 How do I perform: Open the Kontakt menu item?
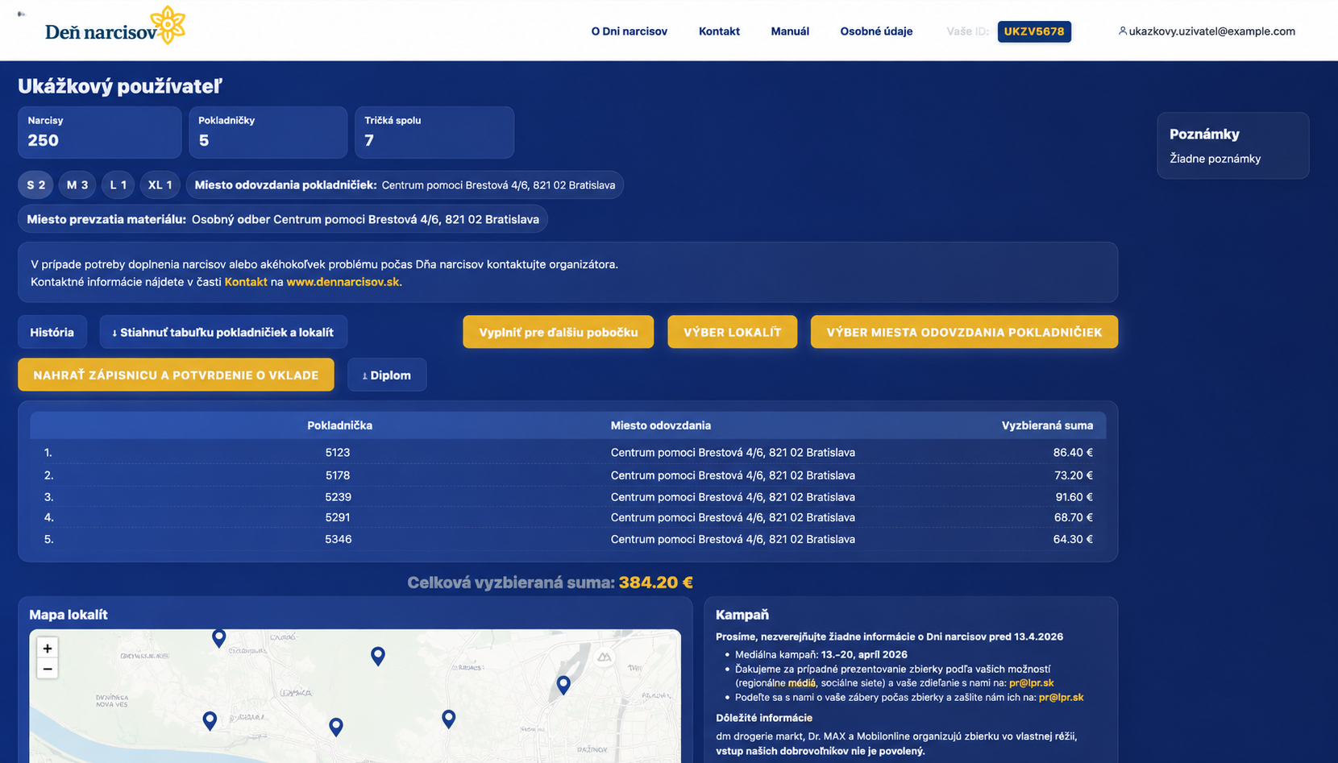(719, 31)
